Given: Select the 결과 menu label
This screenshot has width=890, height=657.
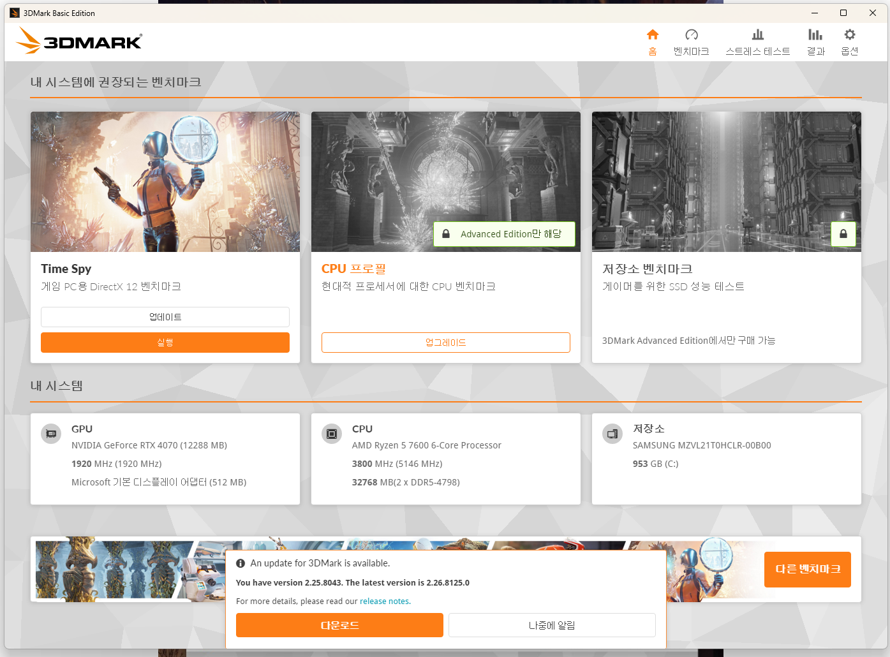Looking at the screenshot, I should pos(816,52).
